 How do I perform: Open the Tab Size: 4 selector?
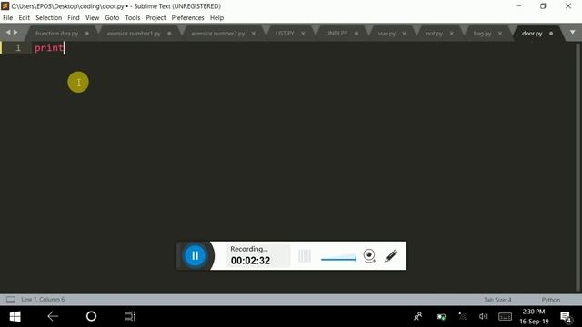497,300
